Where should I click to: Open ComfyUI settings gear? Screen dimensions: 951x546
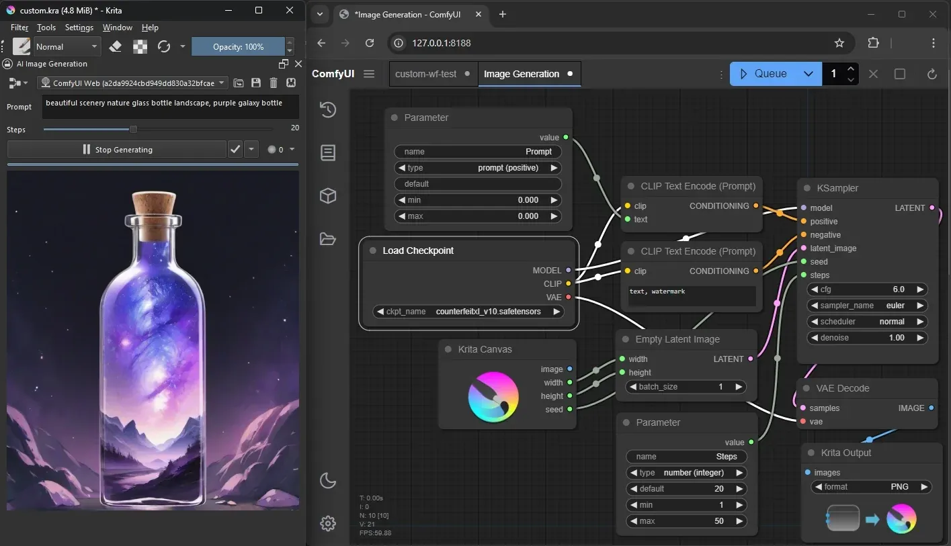pos(328,523)
